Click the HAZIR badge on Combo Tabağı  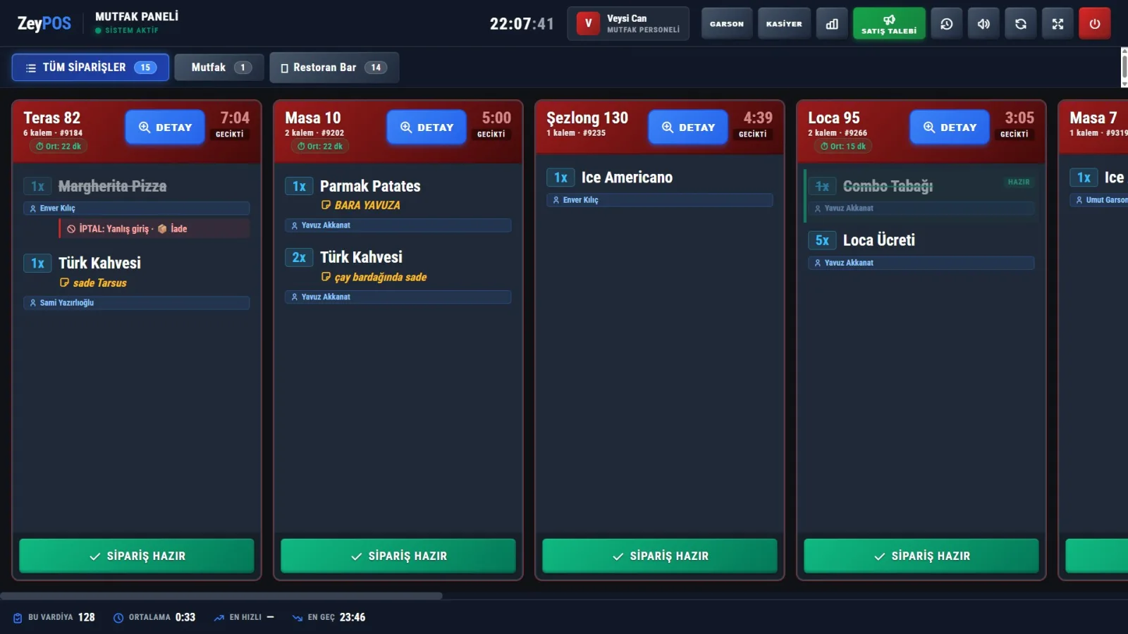[1019, 182]
